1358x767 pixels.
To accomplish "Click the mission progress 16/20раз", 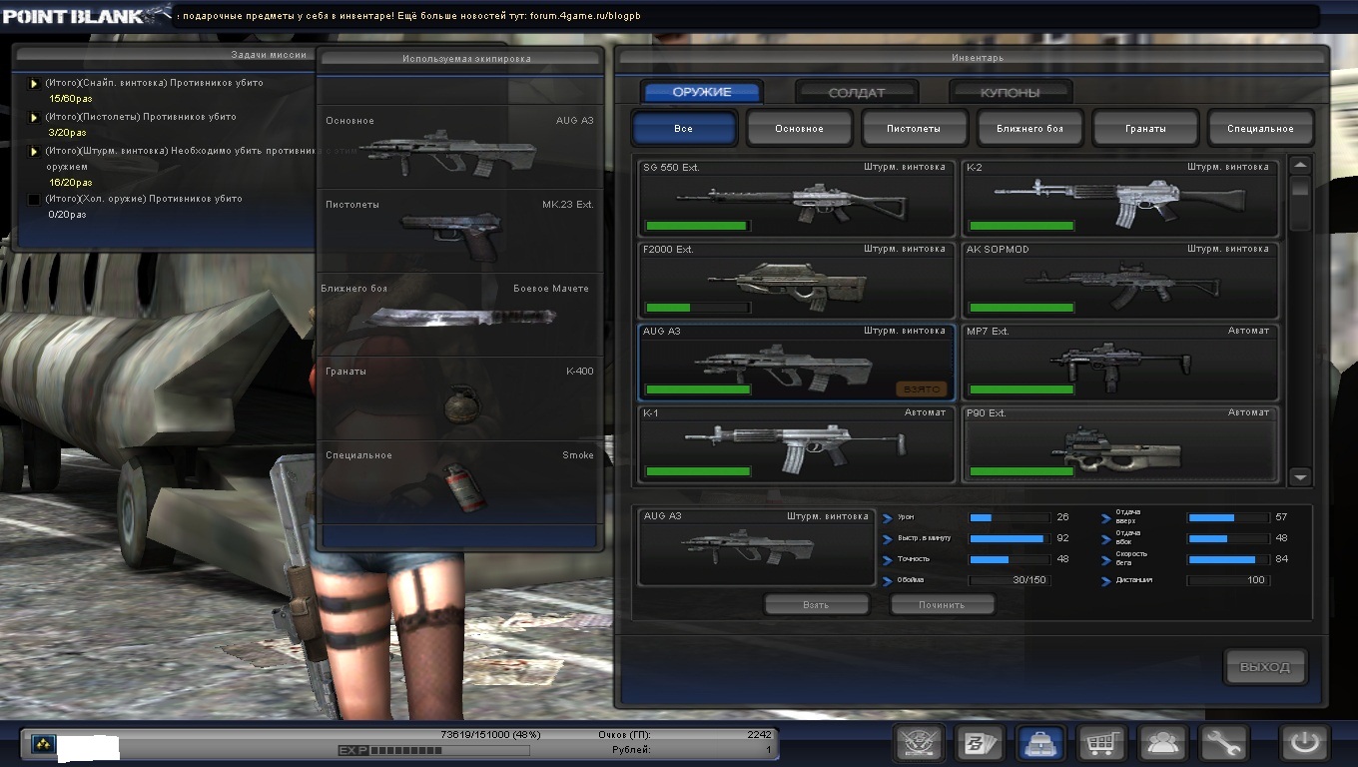I will point(70,183).
